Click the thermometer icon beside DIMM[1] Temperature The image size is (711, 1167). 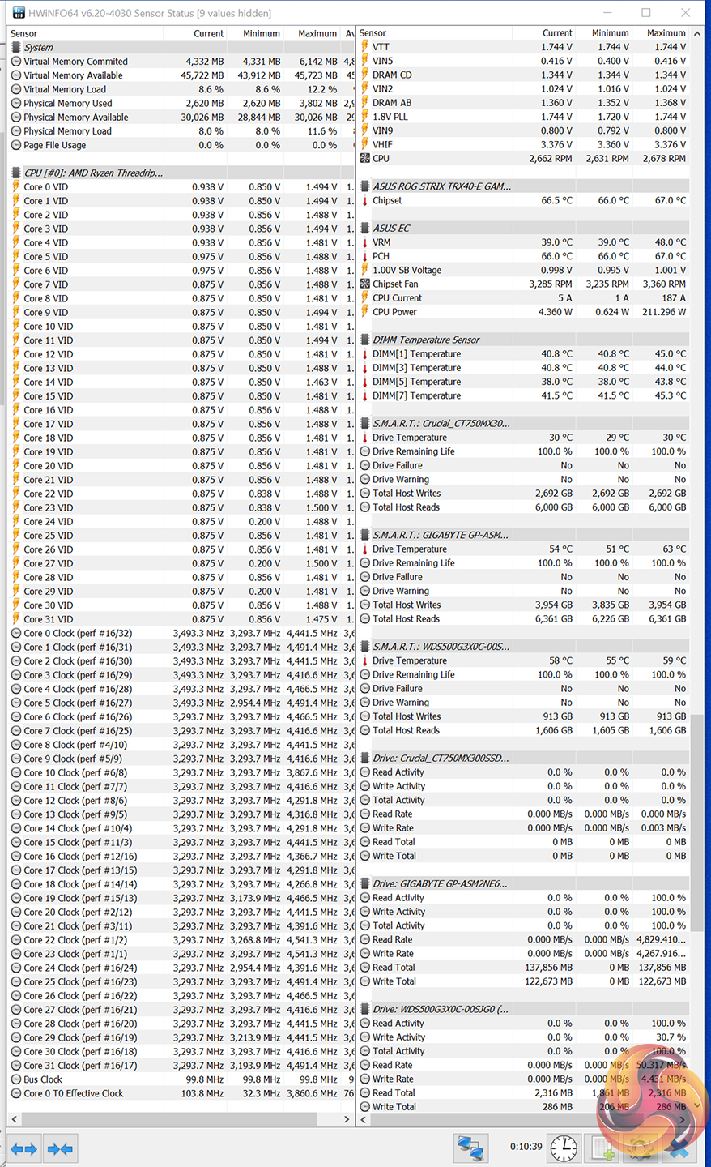[365, 354]
